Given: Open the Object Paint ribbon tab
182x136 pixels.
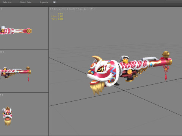Looking at the screenshot, I should [x=26, y=2].
